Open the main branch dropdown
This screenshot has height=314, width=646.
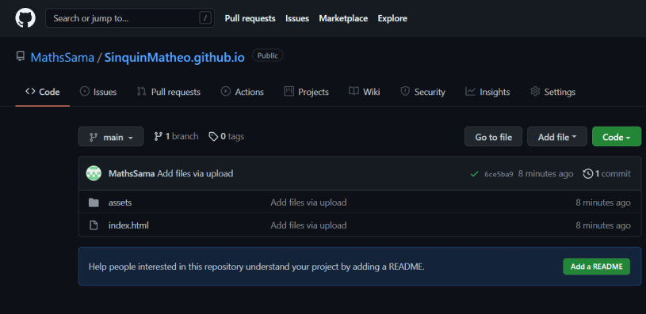pos(111,137)
